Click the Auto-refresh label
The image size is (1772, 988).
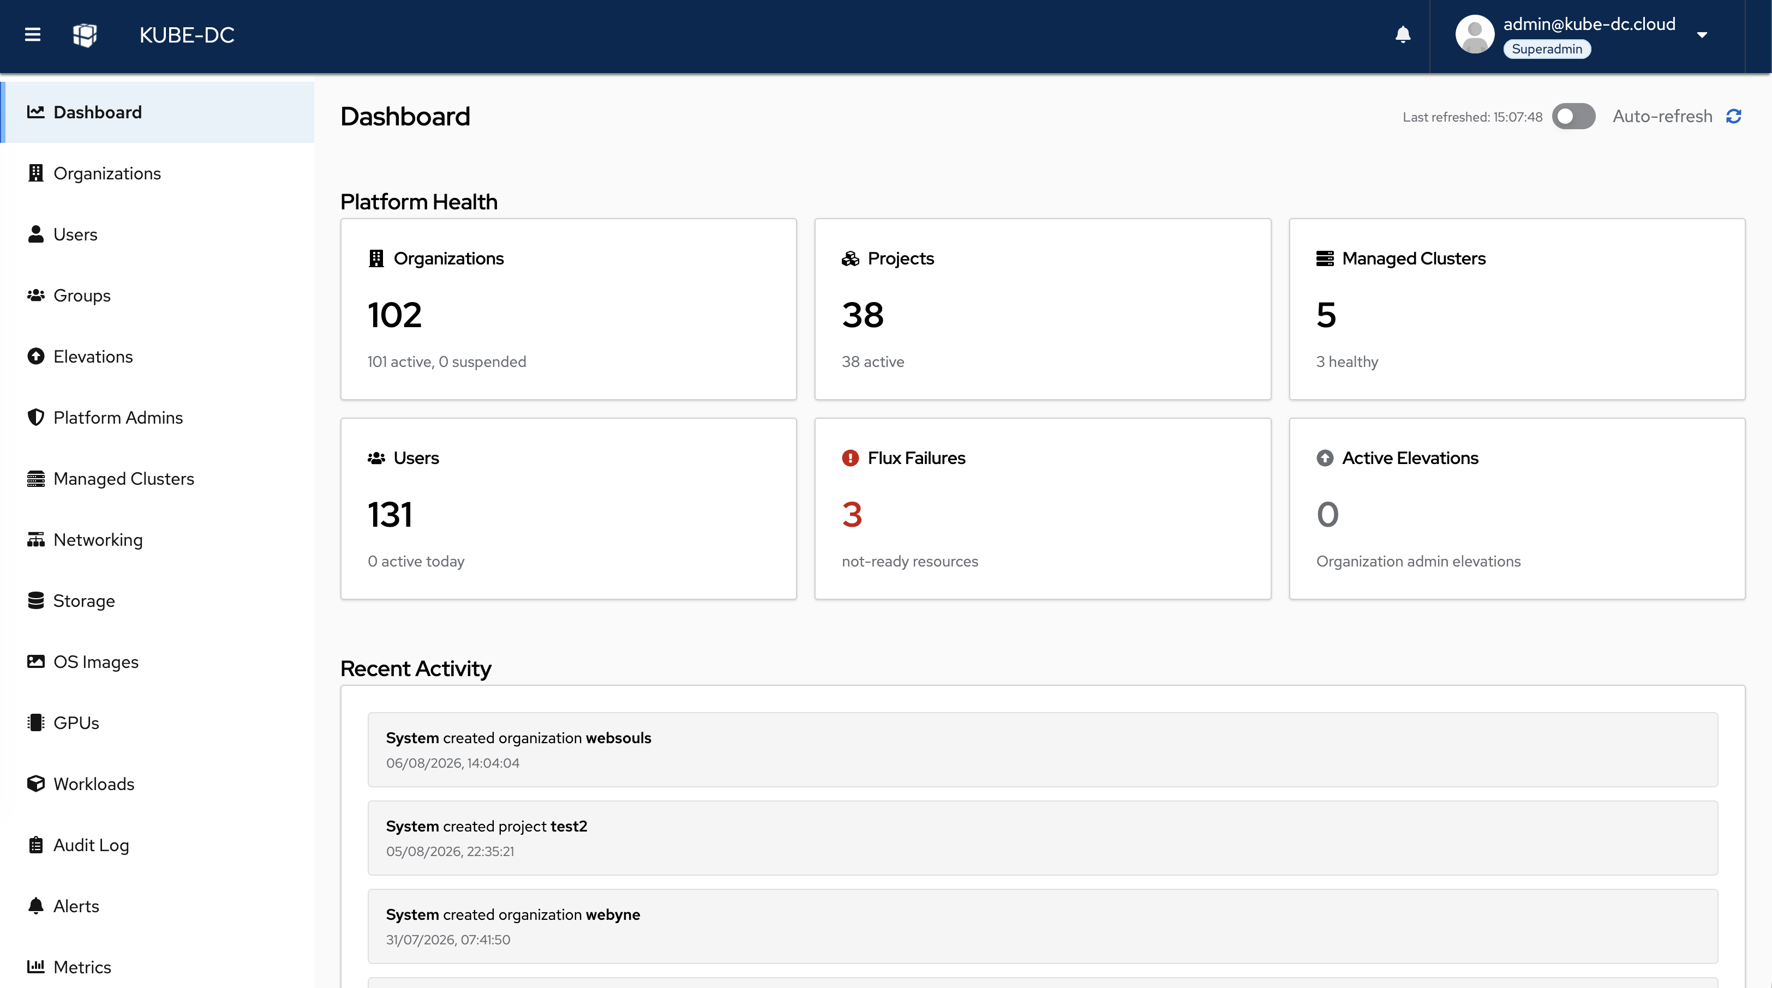[x=1662, y=116]
